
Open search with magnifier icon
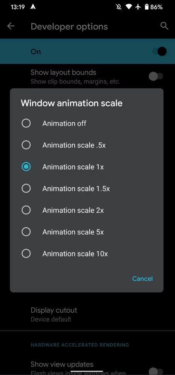164,26
